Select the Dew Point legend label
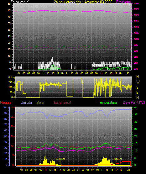 coord(134,103)
